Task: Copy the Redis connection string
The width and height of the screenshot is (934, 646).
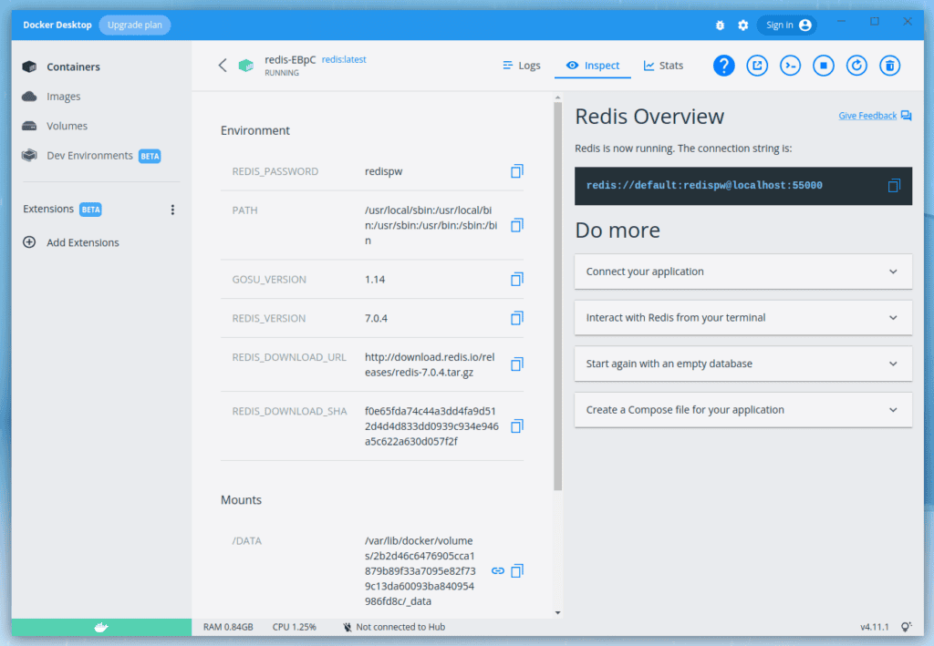Action: click(x=894, y=186)
